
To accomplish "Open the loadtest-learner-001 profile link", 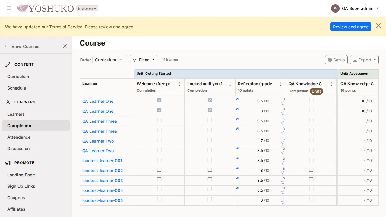I will coord(102,161).
